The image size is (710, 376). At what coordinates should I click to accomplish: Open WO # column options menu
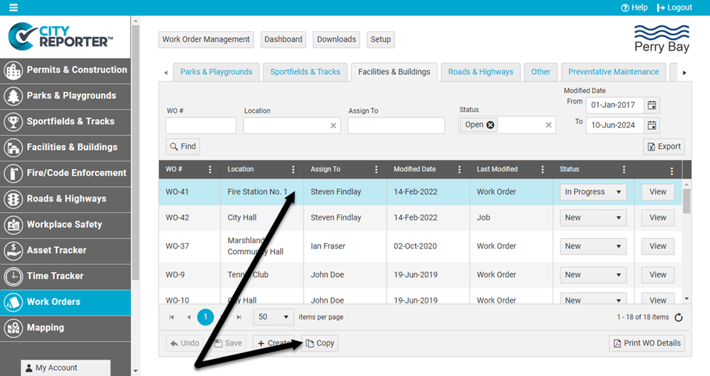tap(210, 170)
